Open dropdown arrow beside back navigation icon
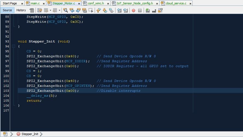 coord(50,10)
